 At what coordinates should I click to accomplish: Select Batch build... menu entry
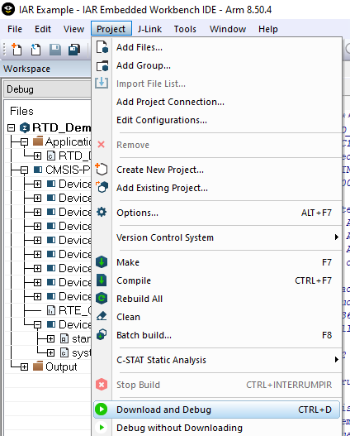(217, 335)
